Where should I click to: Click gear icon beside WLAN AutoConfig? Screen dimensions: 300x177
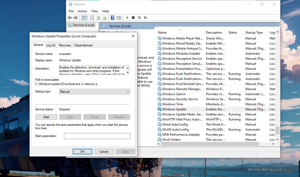(x=159, y=129)
